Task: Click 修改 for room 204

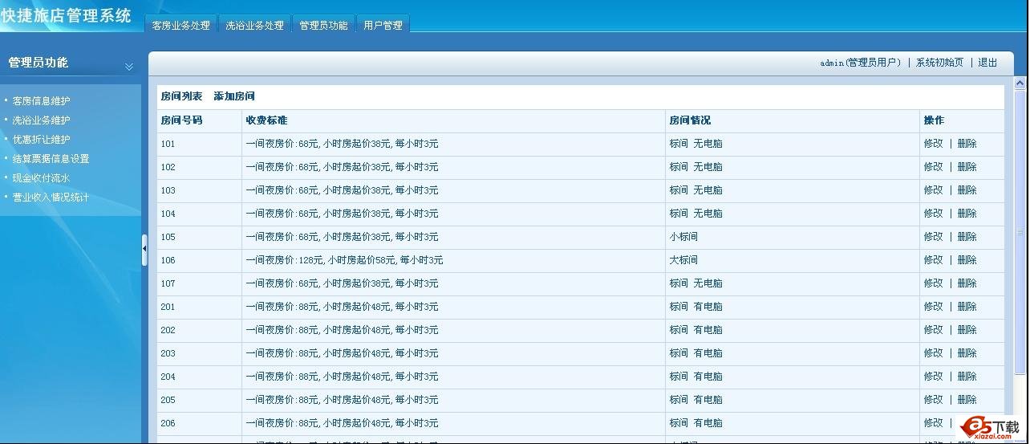Action: (x=933, y=377)
